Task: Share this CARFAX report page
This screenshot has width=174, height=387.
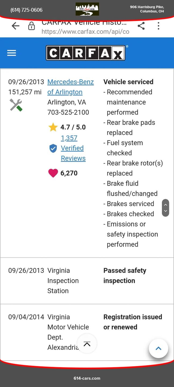Action: pyautogui.click(x=141, y=26)
